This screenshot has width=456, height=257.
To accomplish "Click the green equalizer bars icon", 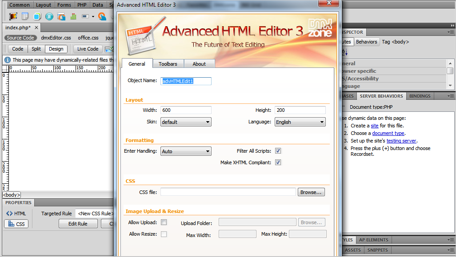I will (x=73, y=16).
